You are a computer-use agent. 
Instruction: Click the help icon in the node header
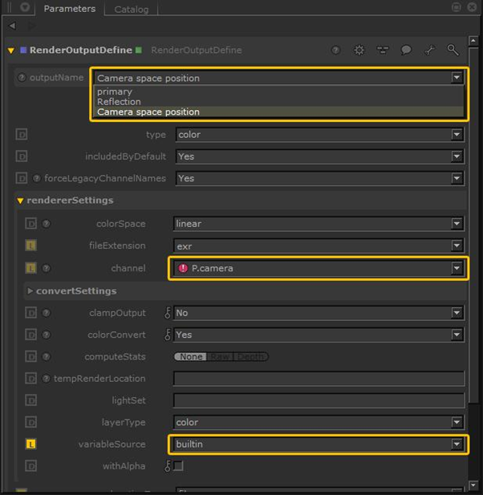point(335,50)
